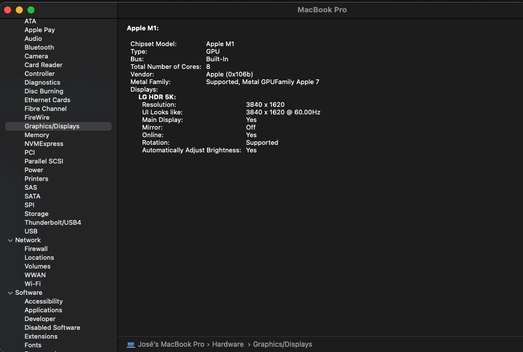
Task: Click the laptop icon in the path bar
Action: (130, 344)
